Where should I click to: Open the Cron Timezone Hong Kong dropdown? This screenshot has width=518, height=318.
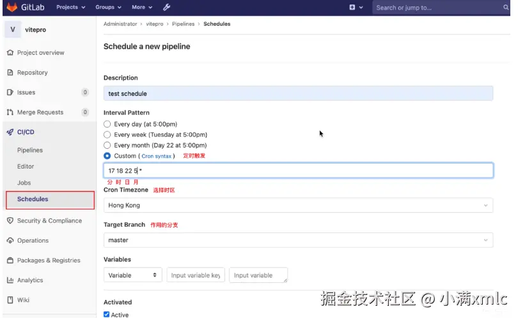pos(298,205)
